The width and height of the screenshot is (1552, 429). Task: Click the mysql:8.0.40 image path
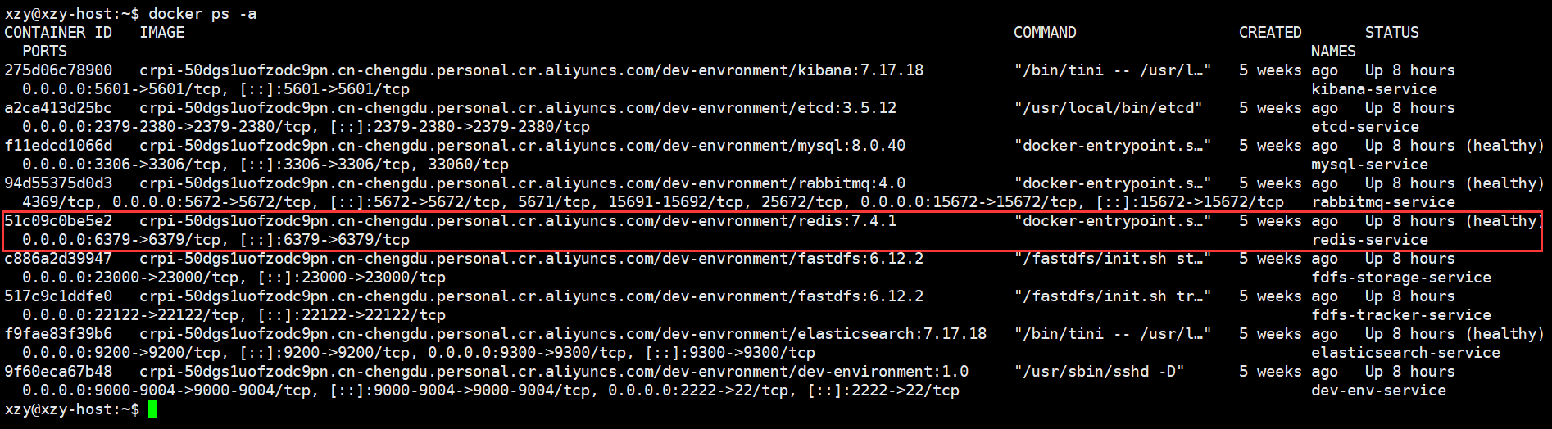pos(522,146)
